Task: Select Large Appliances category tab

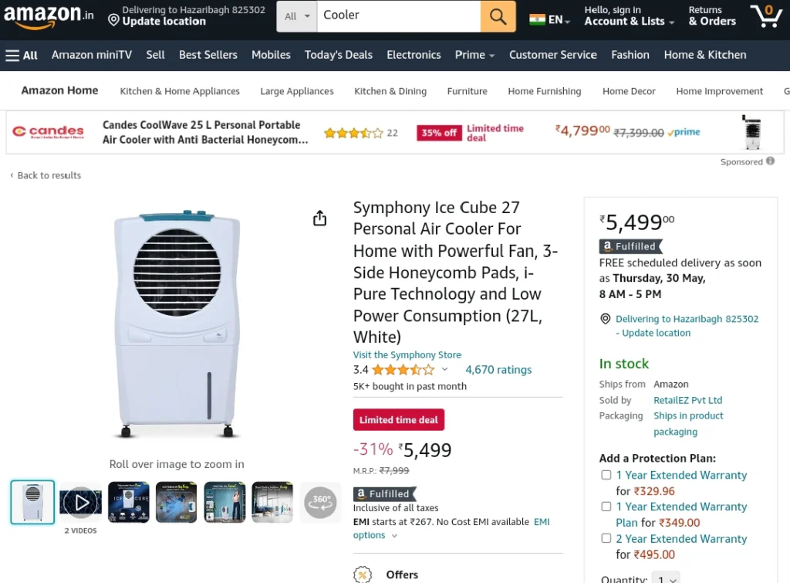Action: pyautogui.click(x=297, y=91)
